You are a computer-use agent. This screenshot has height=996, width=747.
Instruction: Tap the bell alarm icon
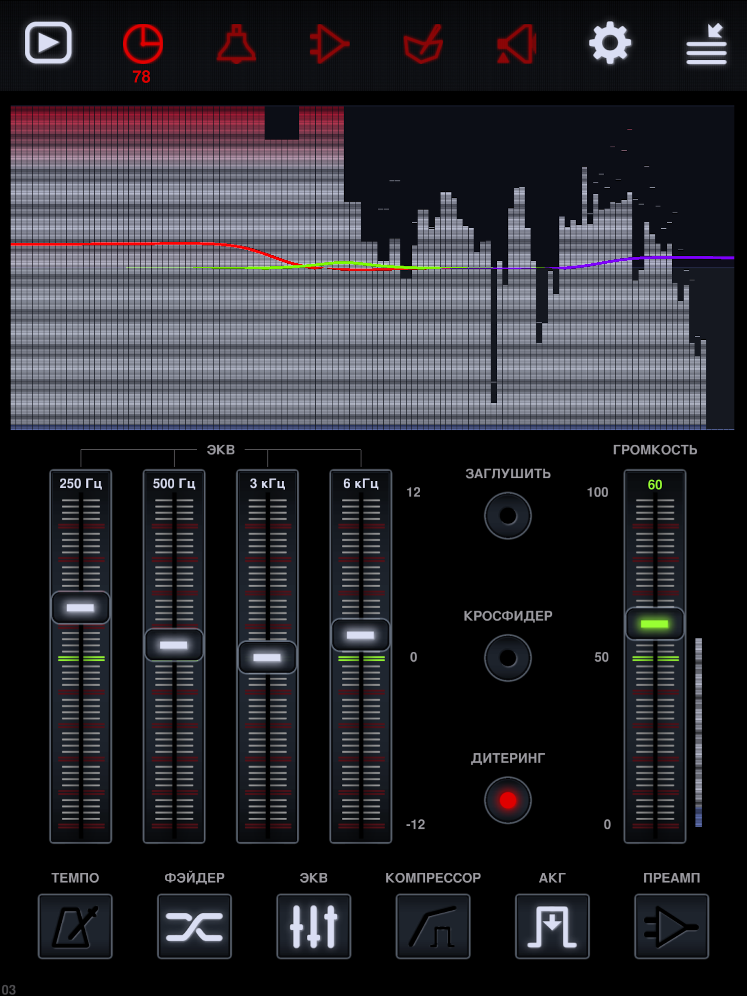click(x=236, y=44)
